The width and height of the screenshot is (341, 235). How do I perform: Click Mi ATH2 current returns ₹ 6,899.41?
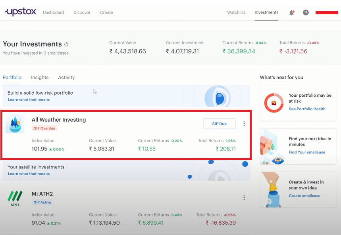tap(150, 223)
